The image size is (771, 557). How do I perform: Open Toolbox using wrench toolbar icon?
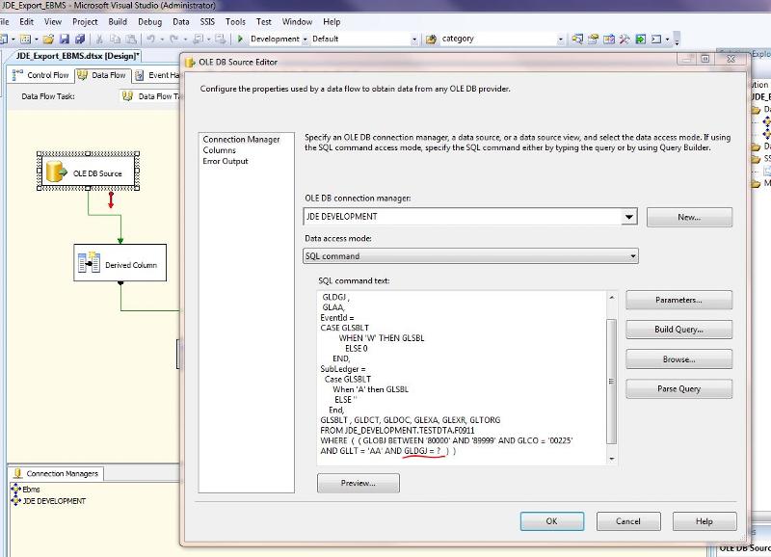[625, 39]
